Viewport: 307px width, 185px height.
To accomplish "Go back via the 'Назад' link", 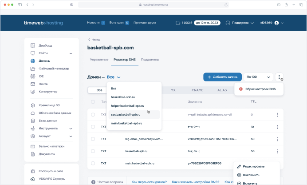I will pos(94,40).
